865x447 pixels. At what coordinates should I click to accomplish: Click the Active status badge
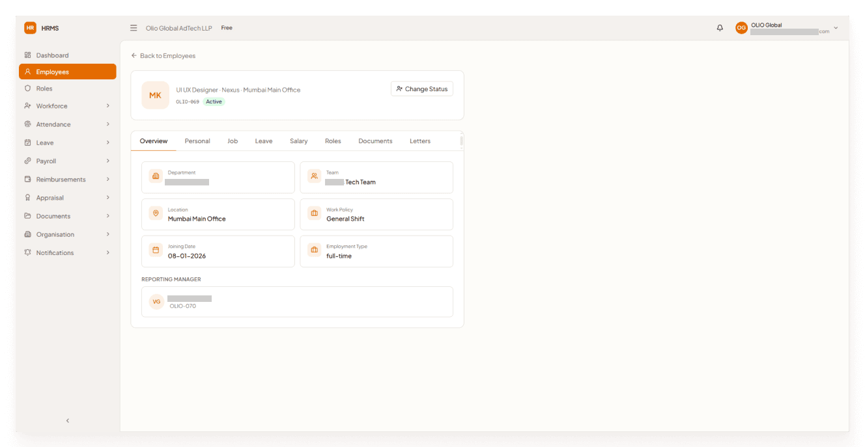point(214,102)
